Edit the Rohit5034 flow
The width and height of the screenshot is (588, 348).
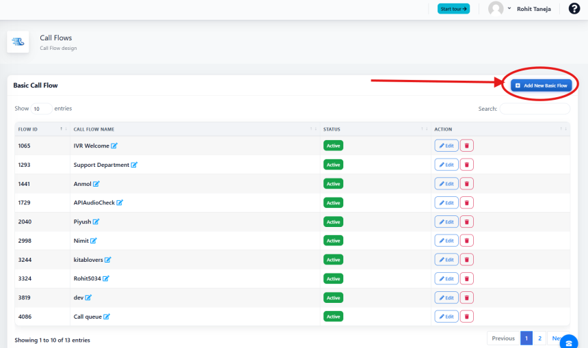(x=446, y=279)
